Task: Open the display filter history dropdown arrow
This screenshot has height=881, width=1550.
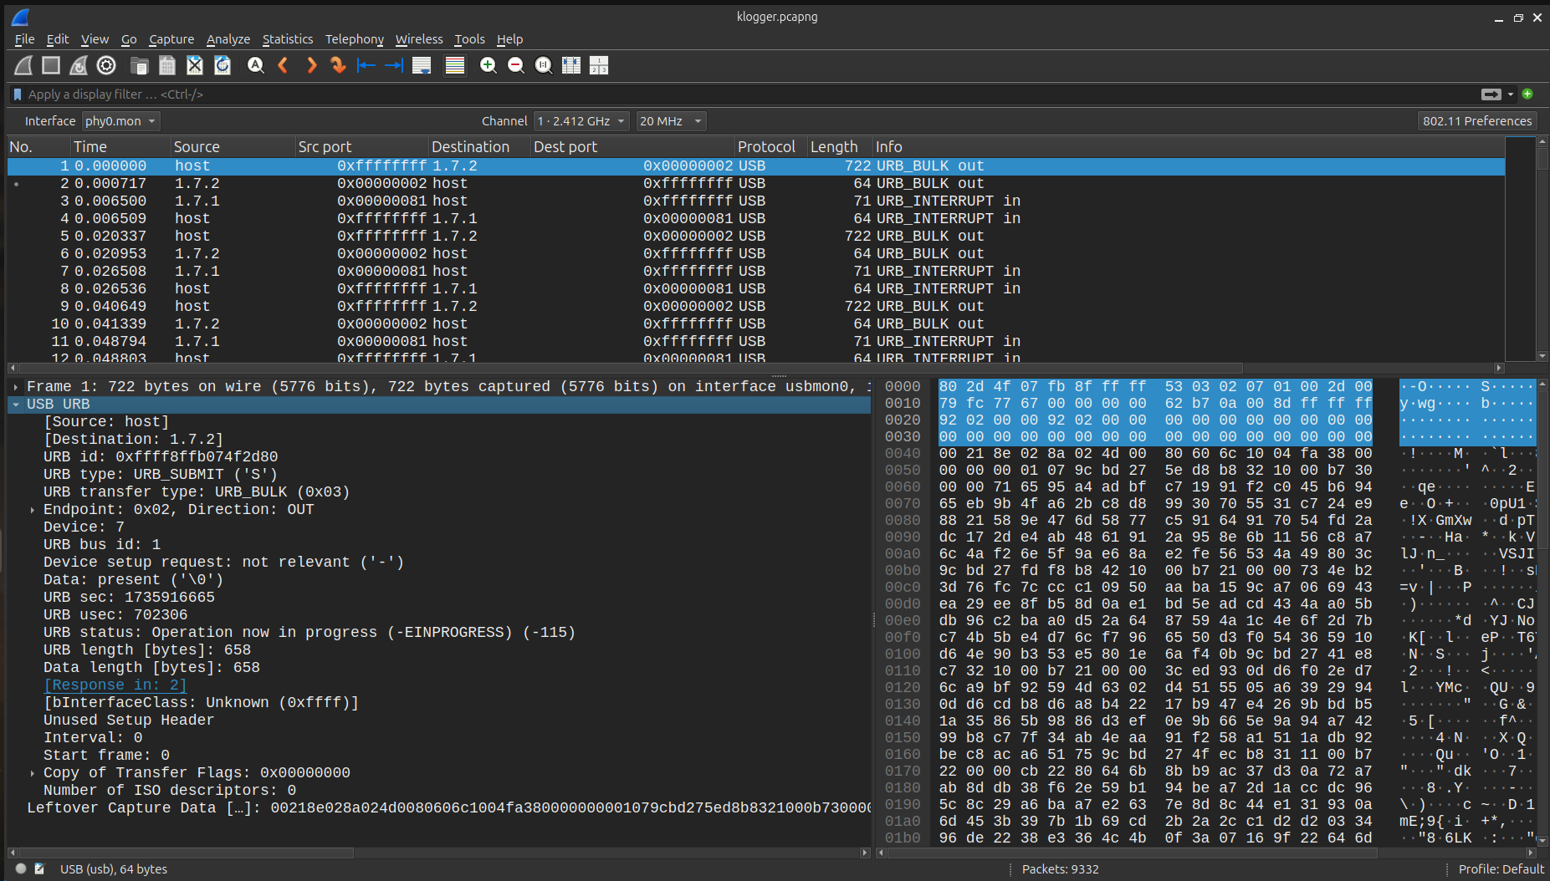Action: point(1511,94)
